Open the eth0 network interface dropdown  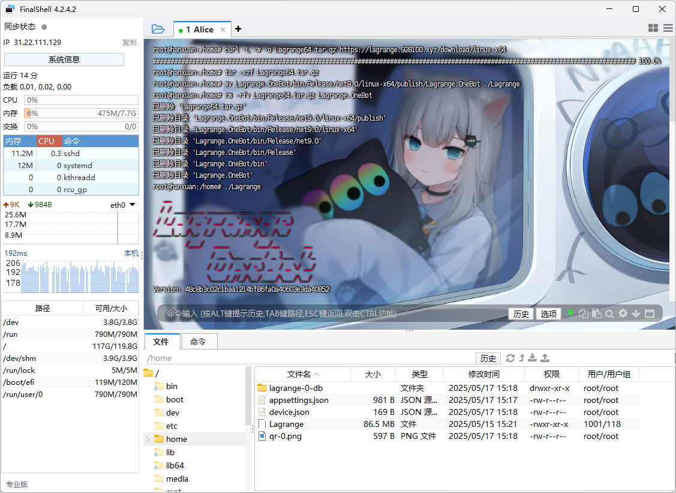tap(132, 205)
